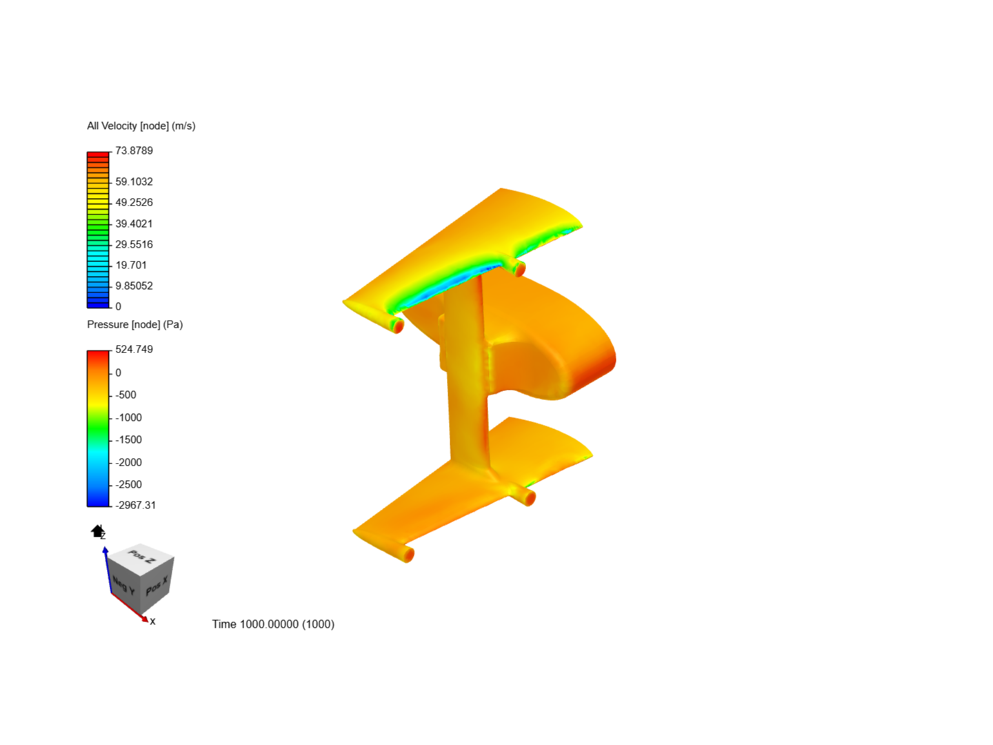Click the pressure legend color bar
The width and height of the screenshot is (993, 745).
[x=98, y=428]
